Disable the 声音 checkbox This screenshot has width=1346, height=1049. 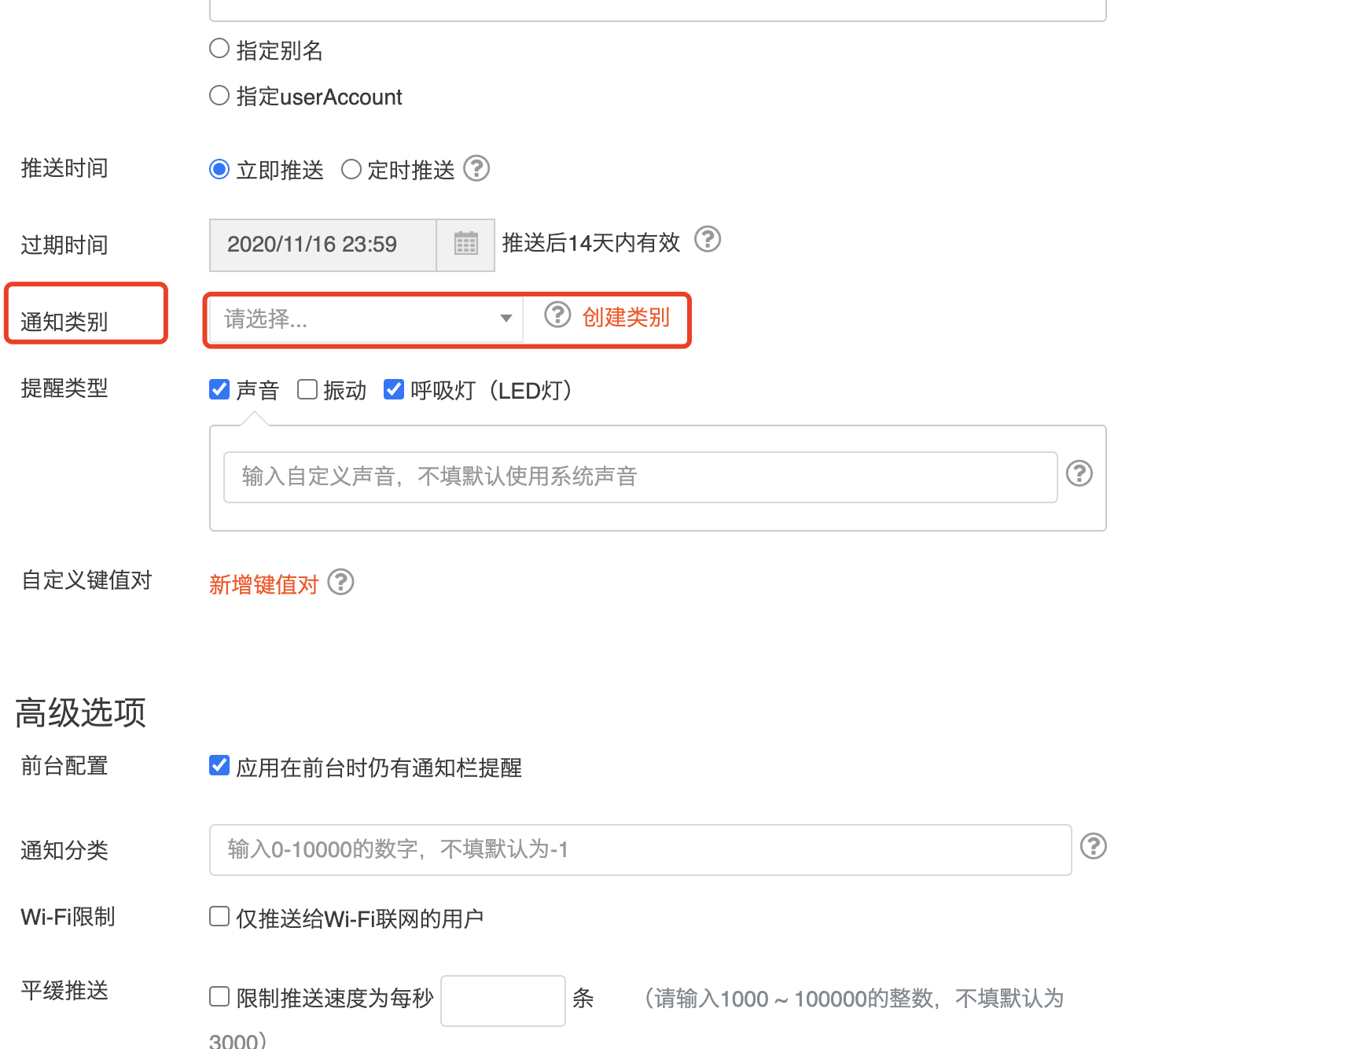point(219,389)
